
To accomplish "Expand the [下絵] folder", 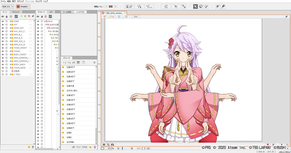I will [10, 75].
